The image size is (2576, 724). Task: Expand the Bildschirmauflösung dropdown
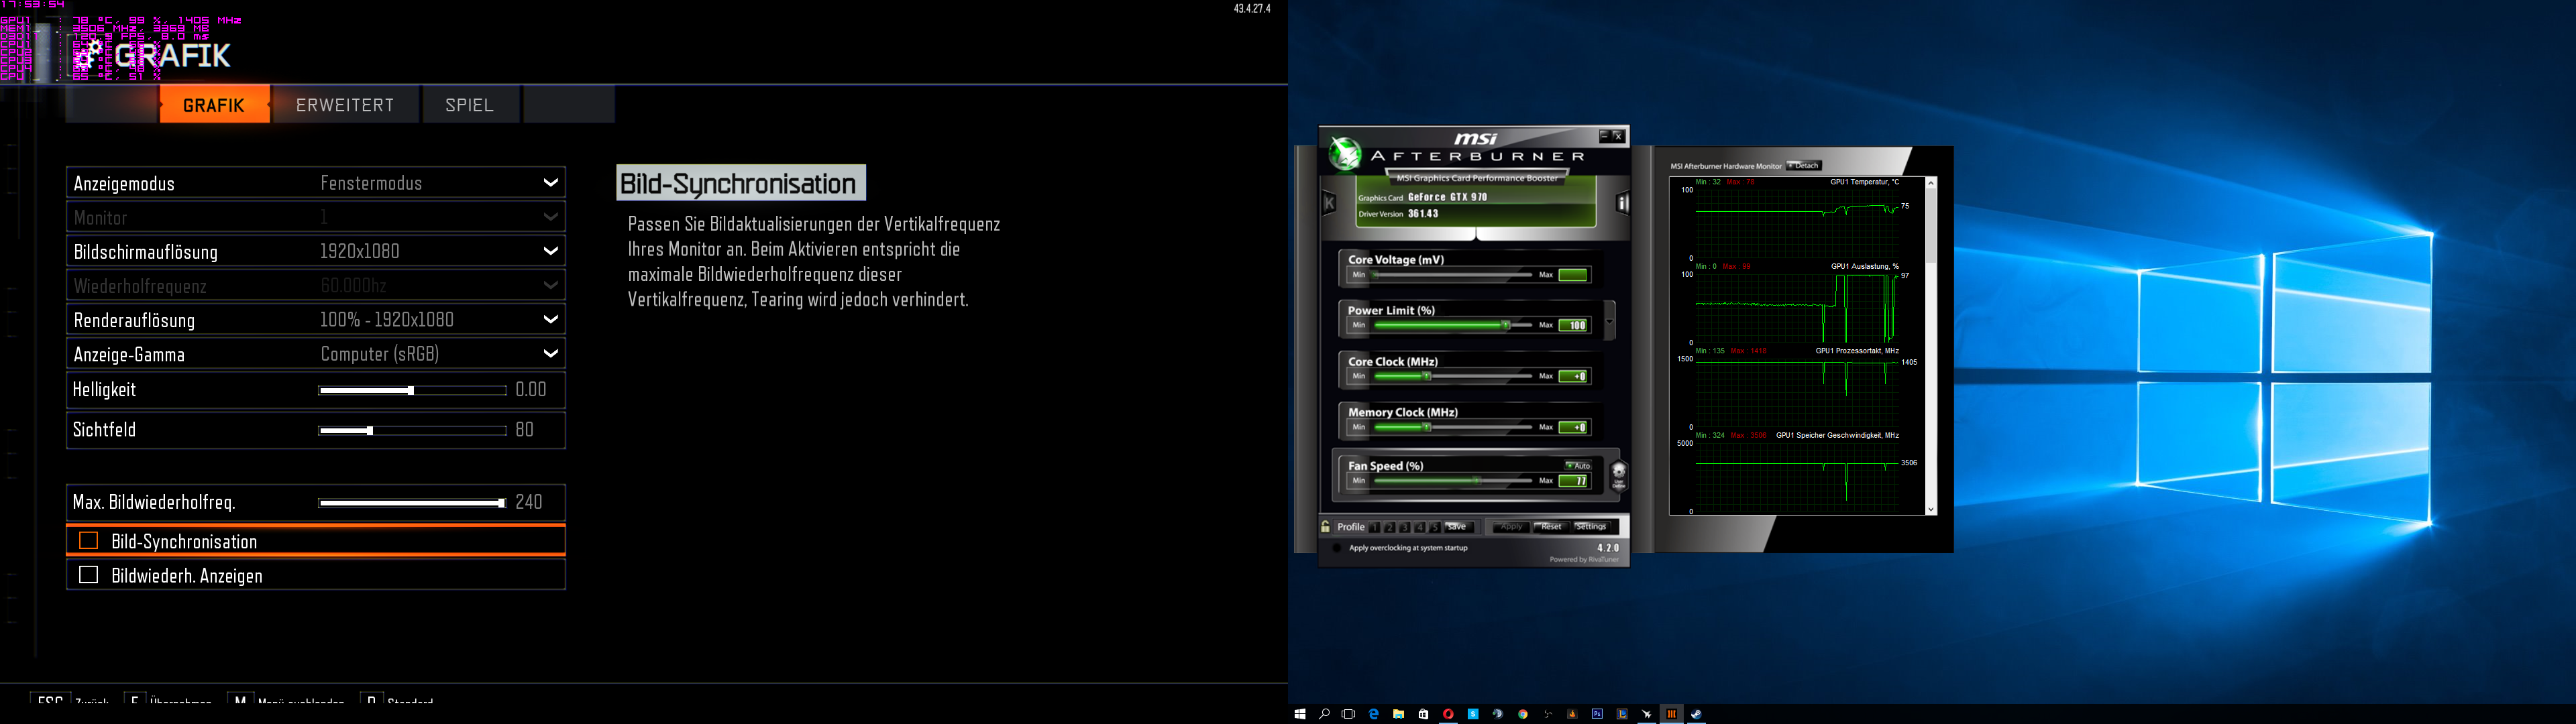point(550,251)
